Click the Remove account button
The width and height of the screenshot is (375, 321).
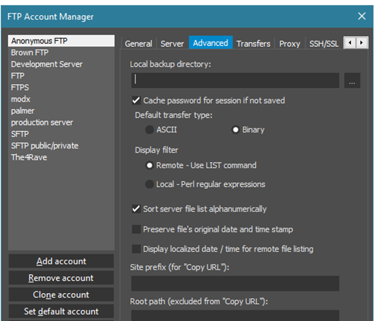coord(61,278)
